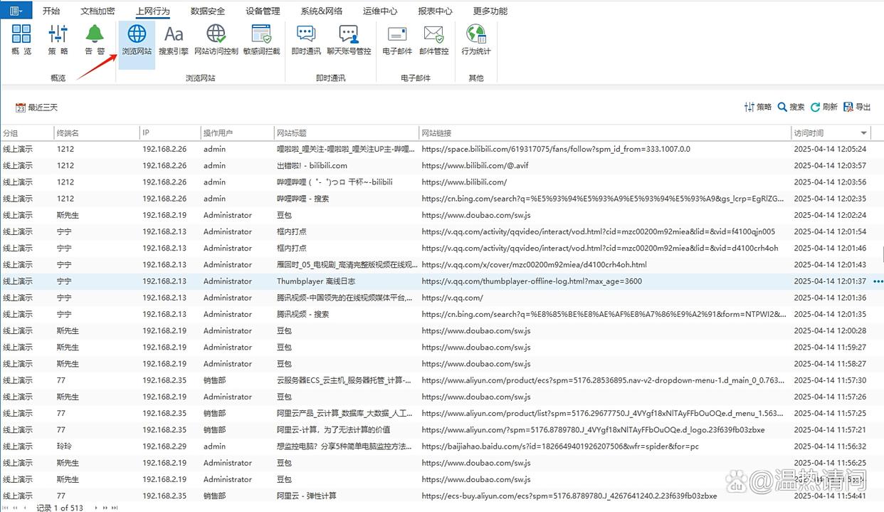This screenshot has width=884, height=512.
Task: Toggle sort arrow on 访问时间 column
Action: coord(864,133)
